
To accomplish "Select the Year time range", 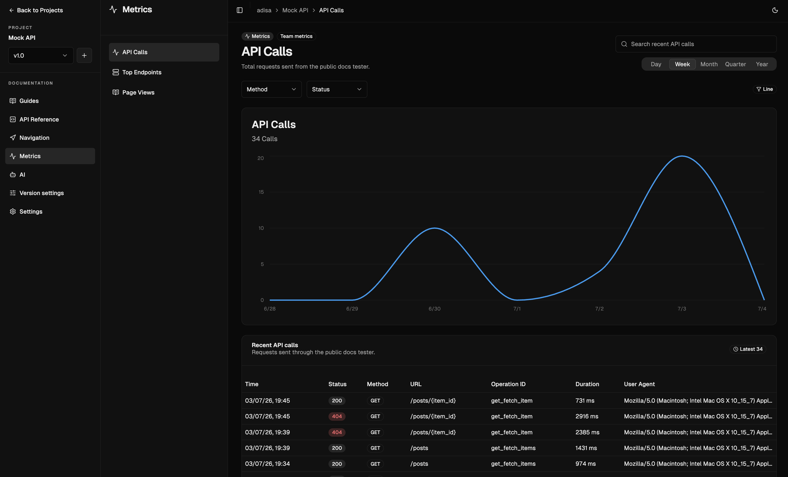I will 762,64.
